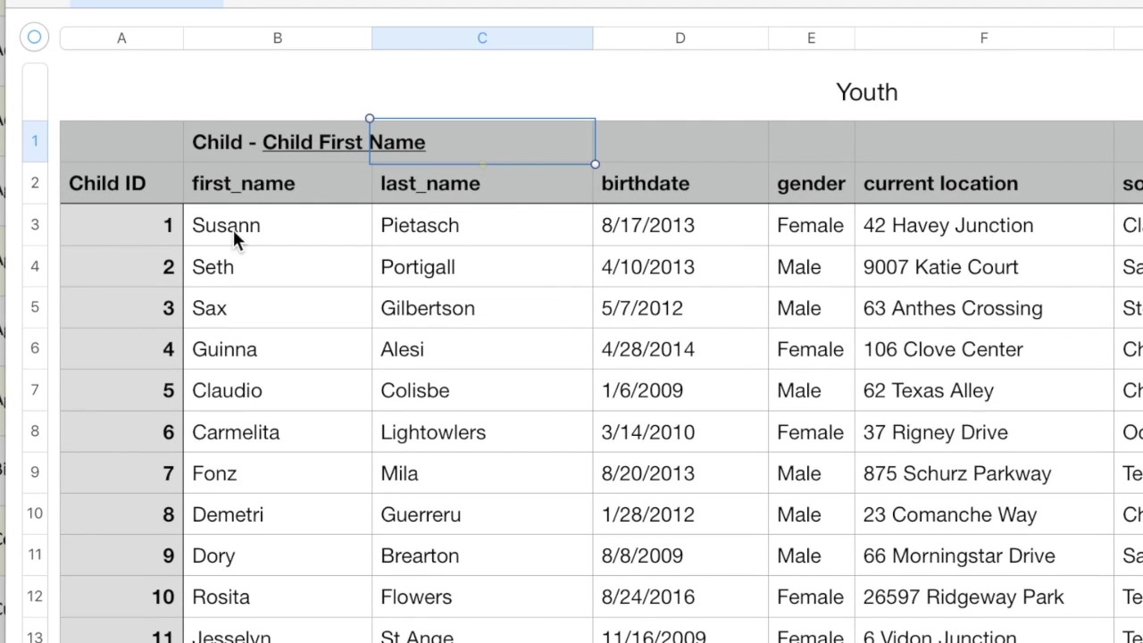Select row 10 header number
Viewport: 1143px width, 643px height.
35,514
